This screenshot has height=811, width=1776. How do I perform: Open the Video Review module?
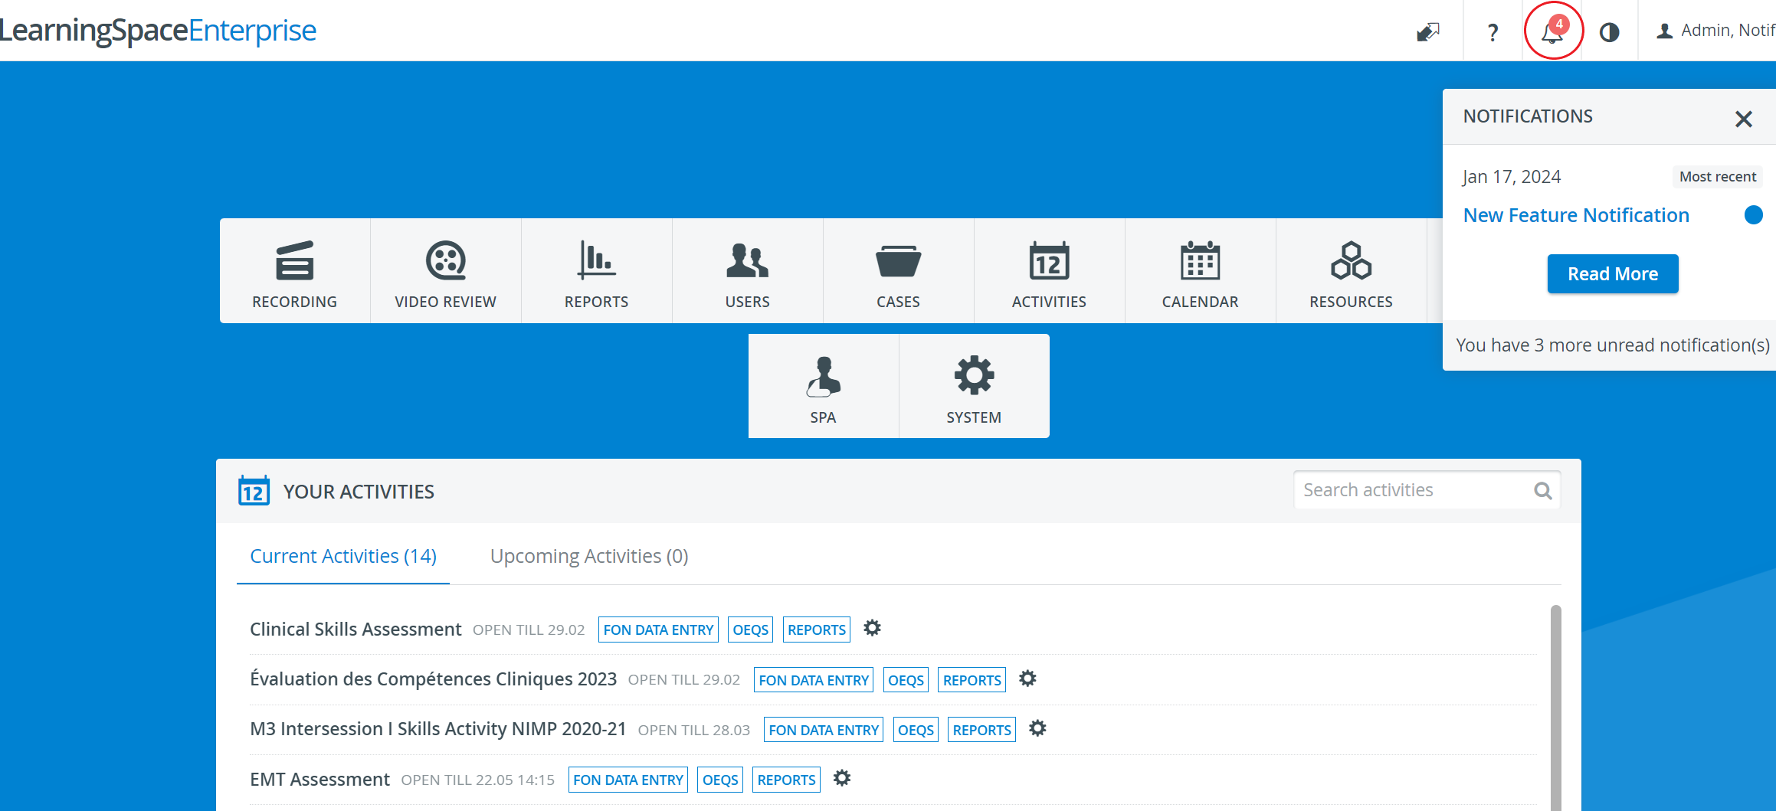tap(445, 271)
